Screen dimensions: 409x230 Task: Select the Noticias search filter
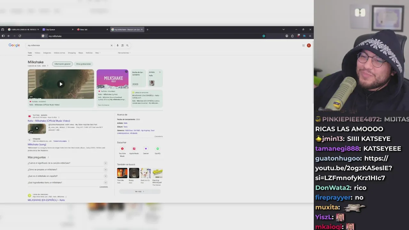point(89,53)
